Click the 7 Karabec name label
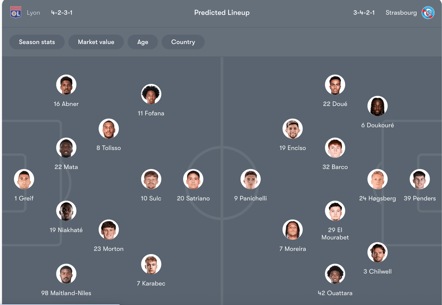442x305 pixels. click(151, 283)
